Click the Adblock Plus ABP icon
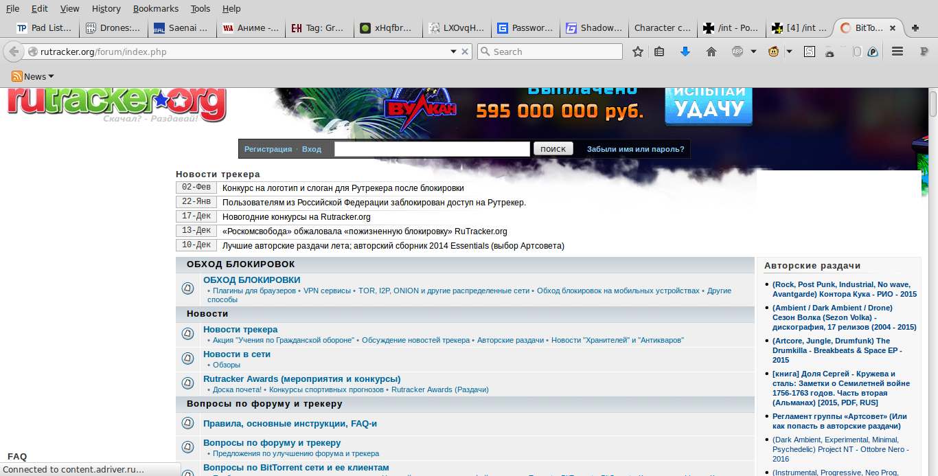This screenshot has width=938, height=476. tap(737, 52)
